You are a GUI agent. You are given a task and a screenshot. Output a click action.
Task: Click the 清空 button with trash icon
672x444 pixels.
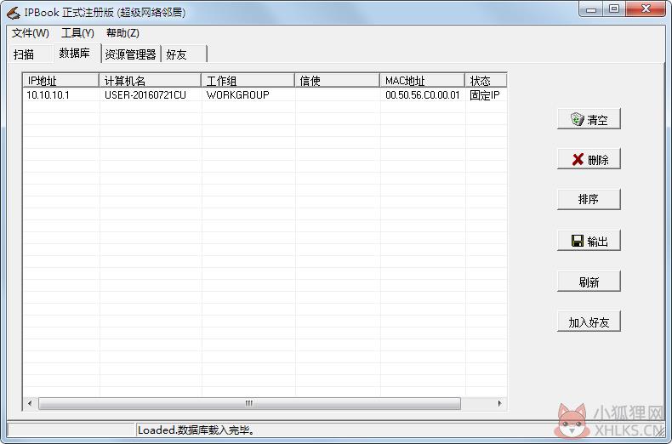coord(589,119)
